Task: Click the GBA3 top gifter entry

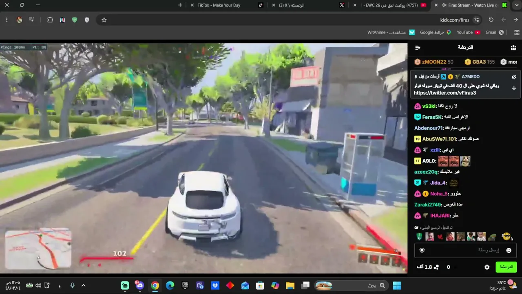Action: (480, 62)
